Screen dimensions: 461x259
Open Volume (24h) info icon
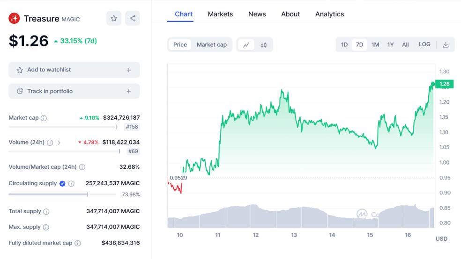50,143
